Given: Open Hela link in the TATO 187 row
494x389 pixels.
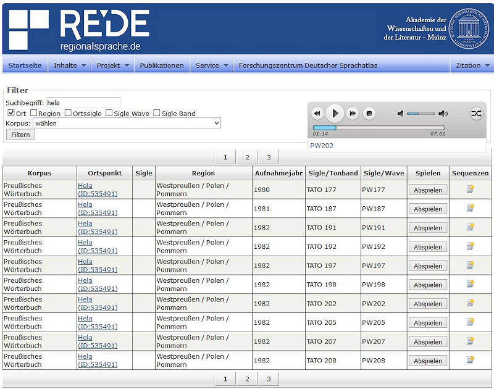Looking at the screenshot, I should pyautogui.click(x=98, y=209).
